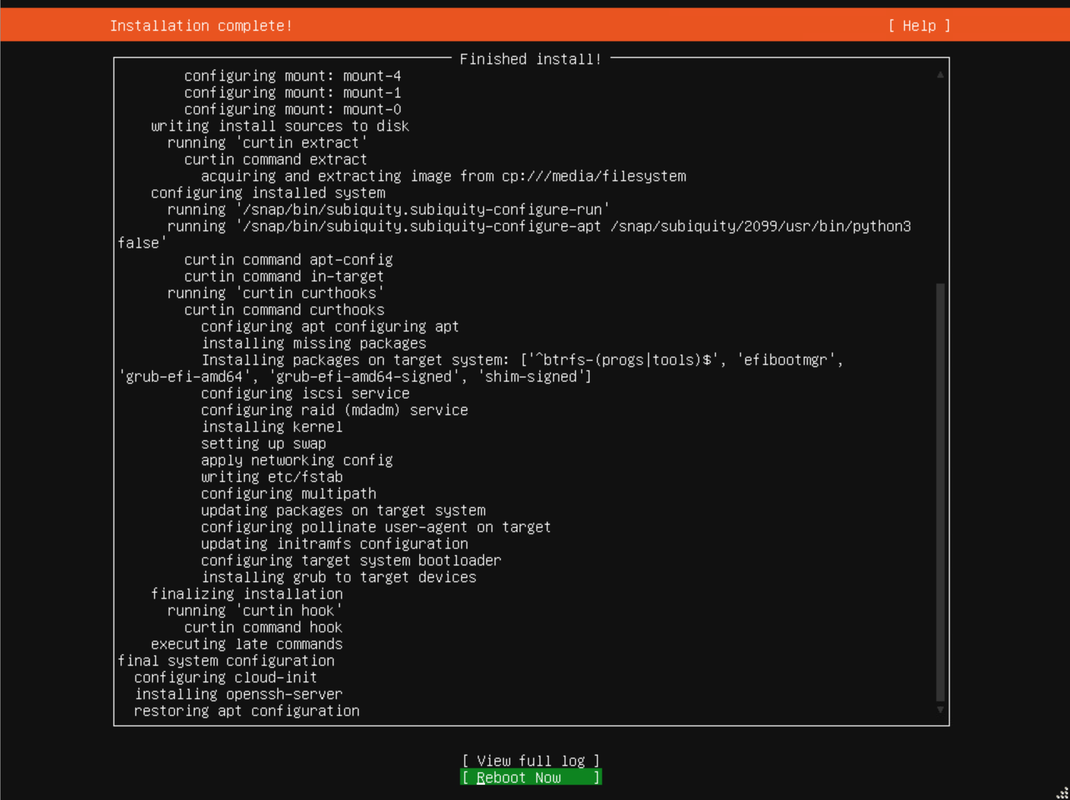Click the 'restoring apt configuration' log entry

pos(246,711)
